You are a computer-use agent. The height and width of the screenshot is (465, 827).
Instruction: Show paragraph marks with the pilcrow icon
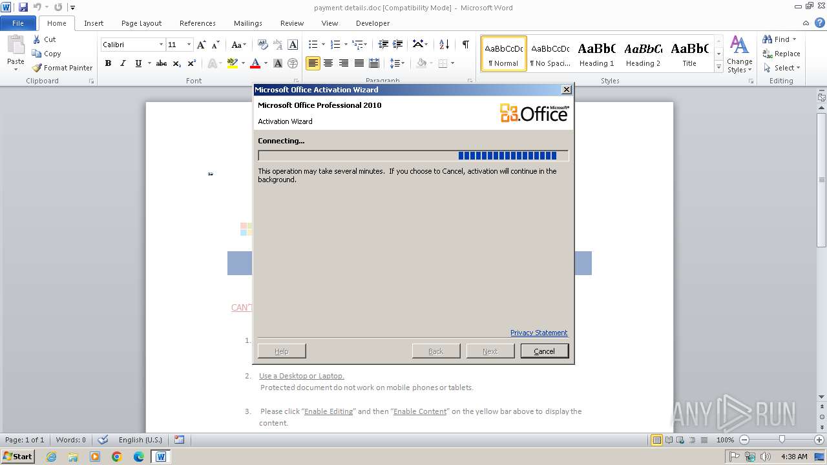pyautogui.click(x=465, y=45)
